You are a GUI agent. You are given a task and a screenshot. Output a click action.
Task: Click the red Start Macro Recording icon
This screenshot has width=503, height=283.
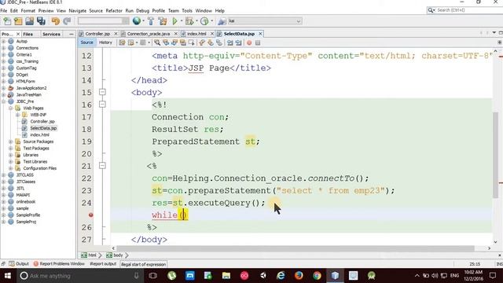click(249, 42)
